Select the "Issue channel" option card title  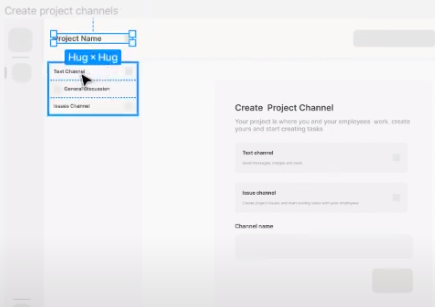point(259,193)
